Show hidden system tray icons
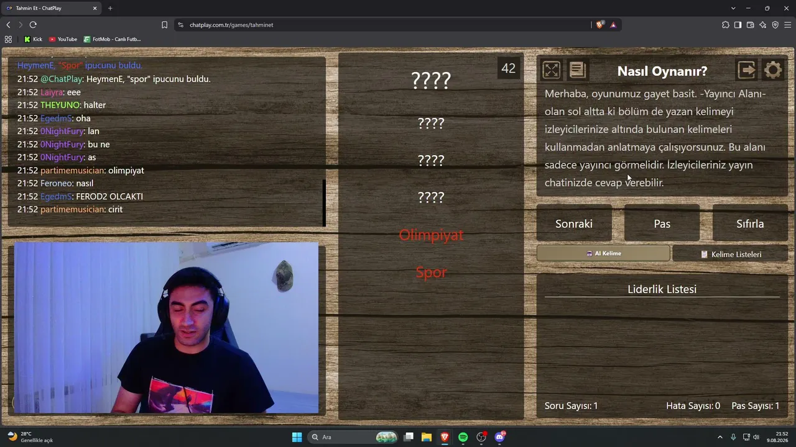This screenshot has height=447, width=796. pyautogui.click(x=720, y=437)
